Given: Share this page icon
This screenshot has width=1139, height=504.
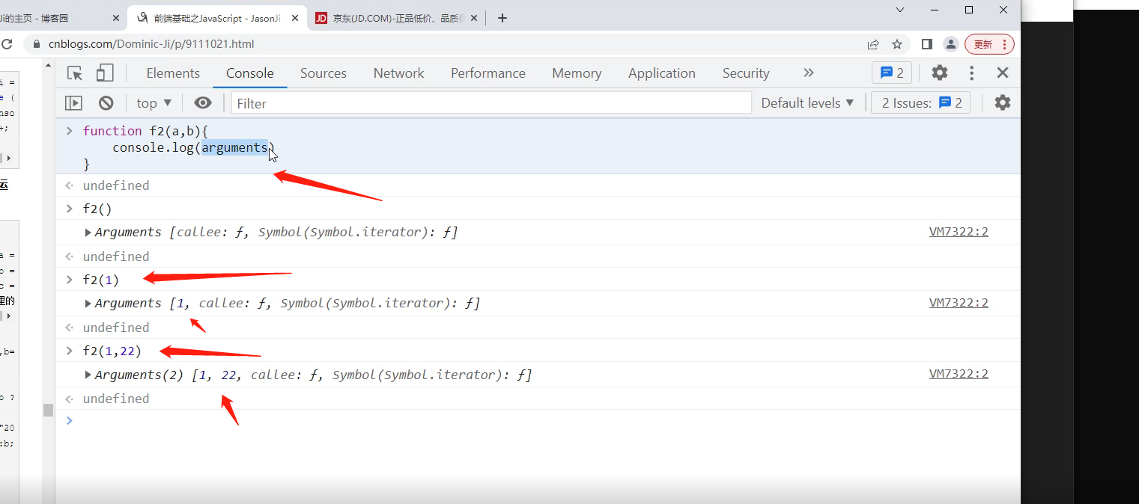Looking at the screenshot, I should 873,44.
